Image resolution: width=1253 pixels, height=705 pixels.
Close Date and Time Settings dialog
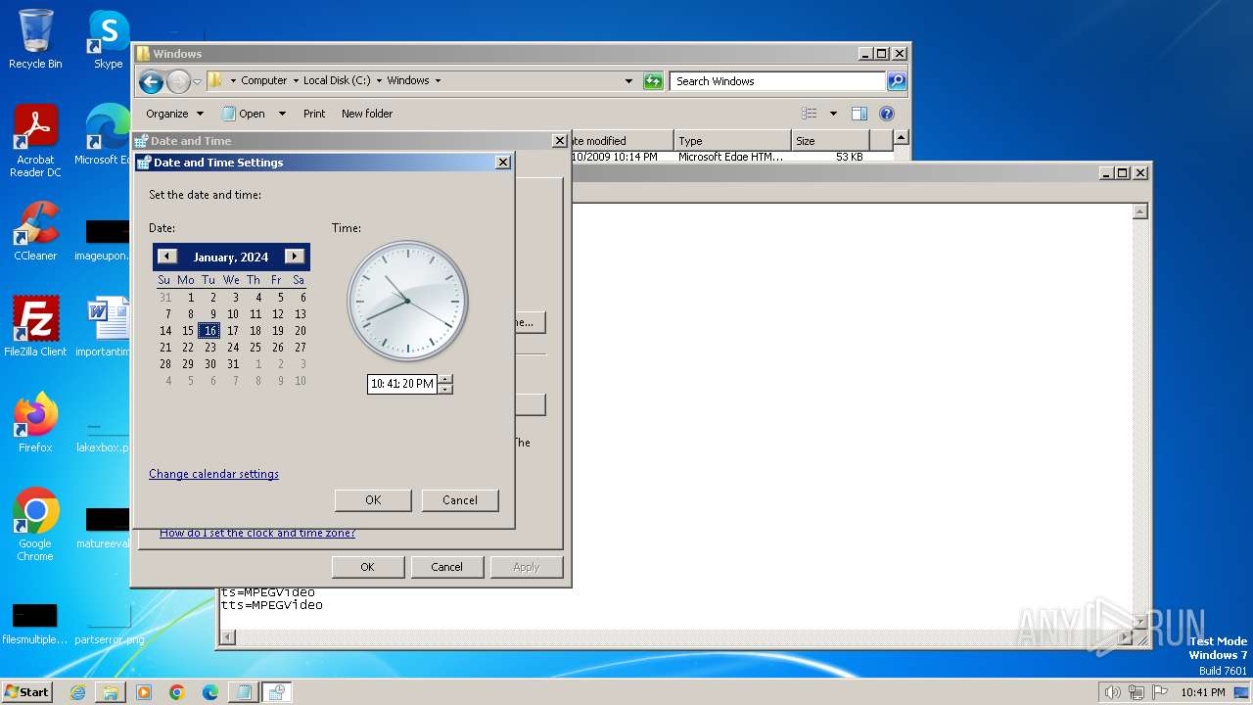point(503,163)
